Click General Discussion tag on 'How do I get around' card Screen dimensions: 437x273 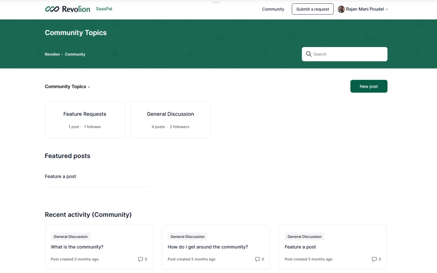(x=187, y=237)
